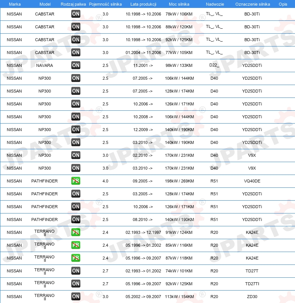Image resolution: width=295 pixels, height=303 pixels.
Task: Click ON icon in PATHFINDER 08.2010 row
Action: click(x=75, y=220)
